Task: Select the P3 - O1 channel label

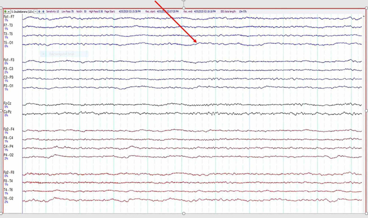Action: point(8,86)
